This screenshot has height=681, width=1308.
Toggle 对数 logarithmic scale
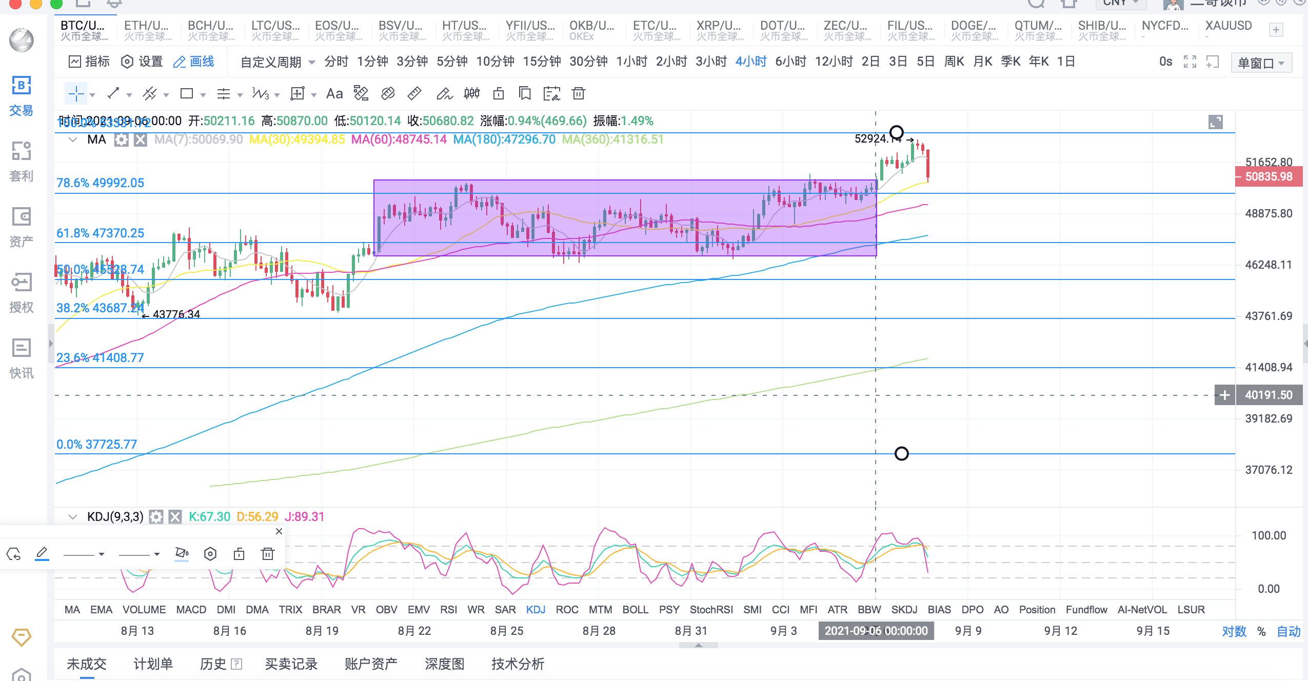(1234, 631)
